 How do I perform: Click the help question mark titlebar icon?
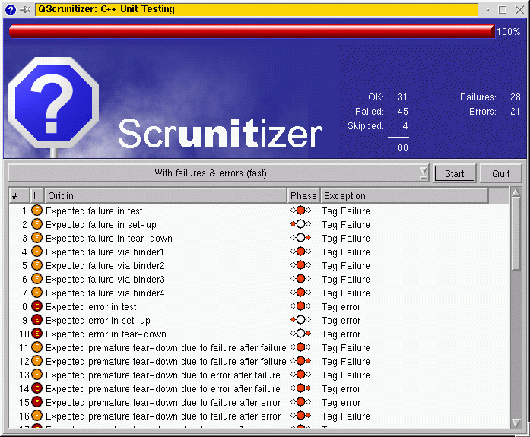[11, 10]
